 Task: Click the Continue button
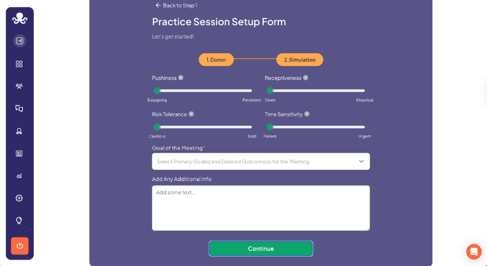pyautogui.click(x=261, y=248)
